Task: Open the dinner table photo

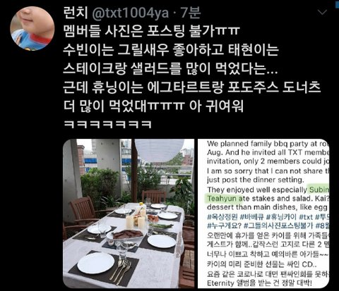Action: [129, 213]
